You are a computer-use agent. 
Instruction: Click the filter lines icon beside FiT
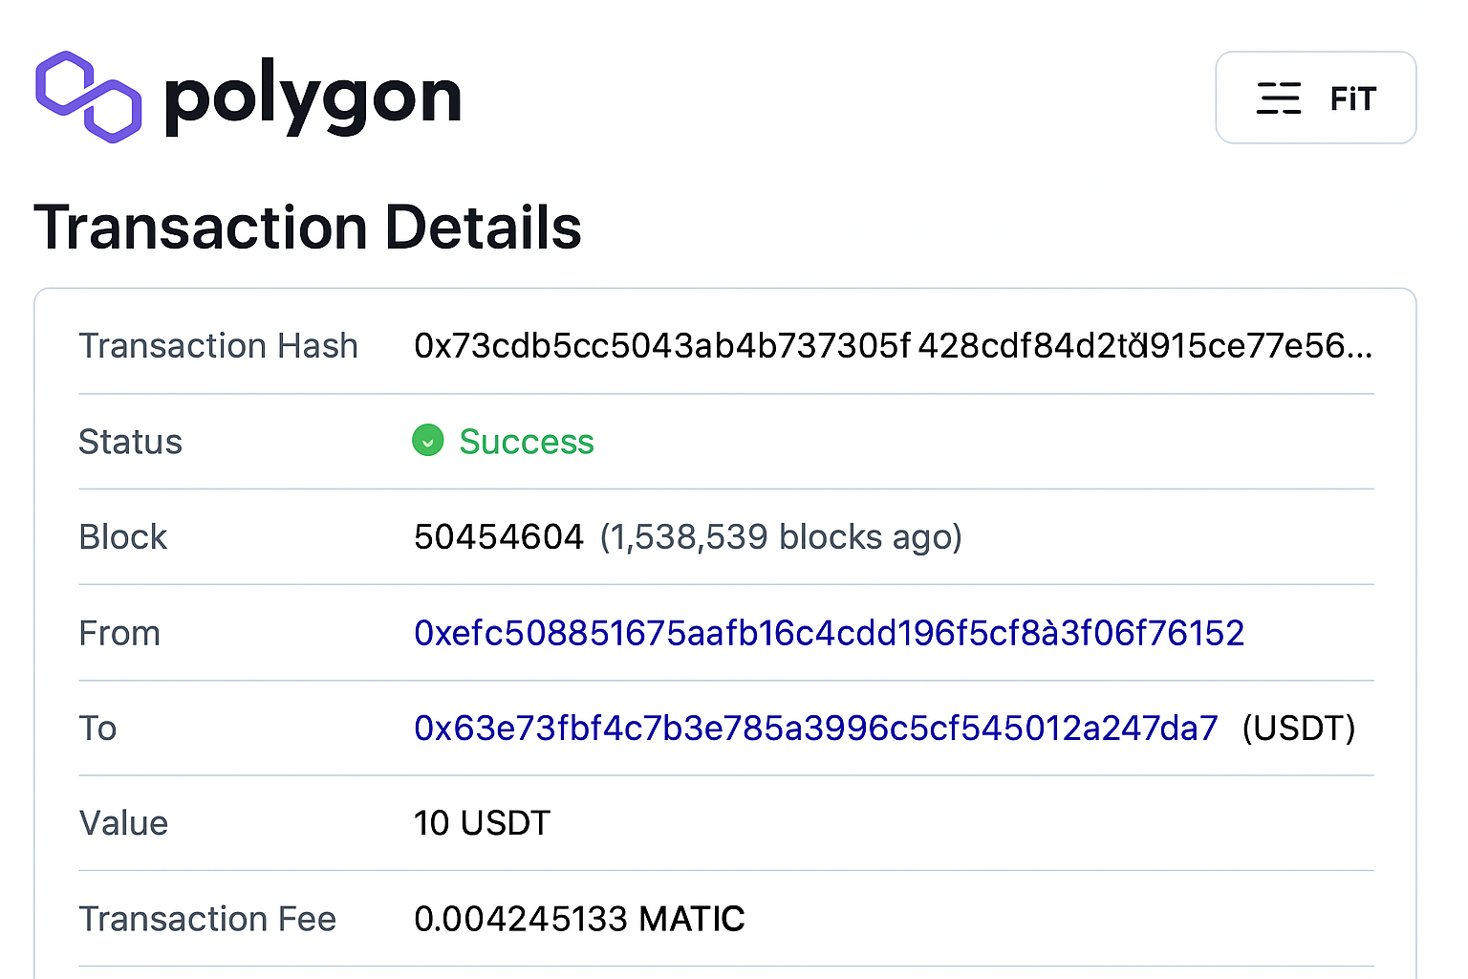[x=1279, y=98]
